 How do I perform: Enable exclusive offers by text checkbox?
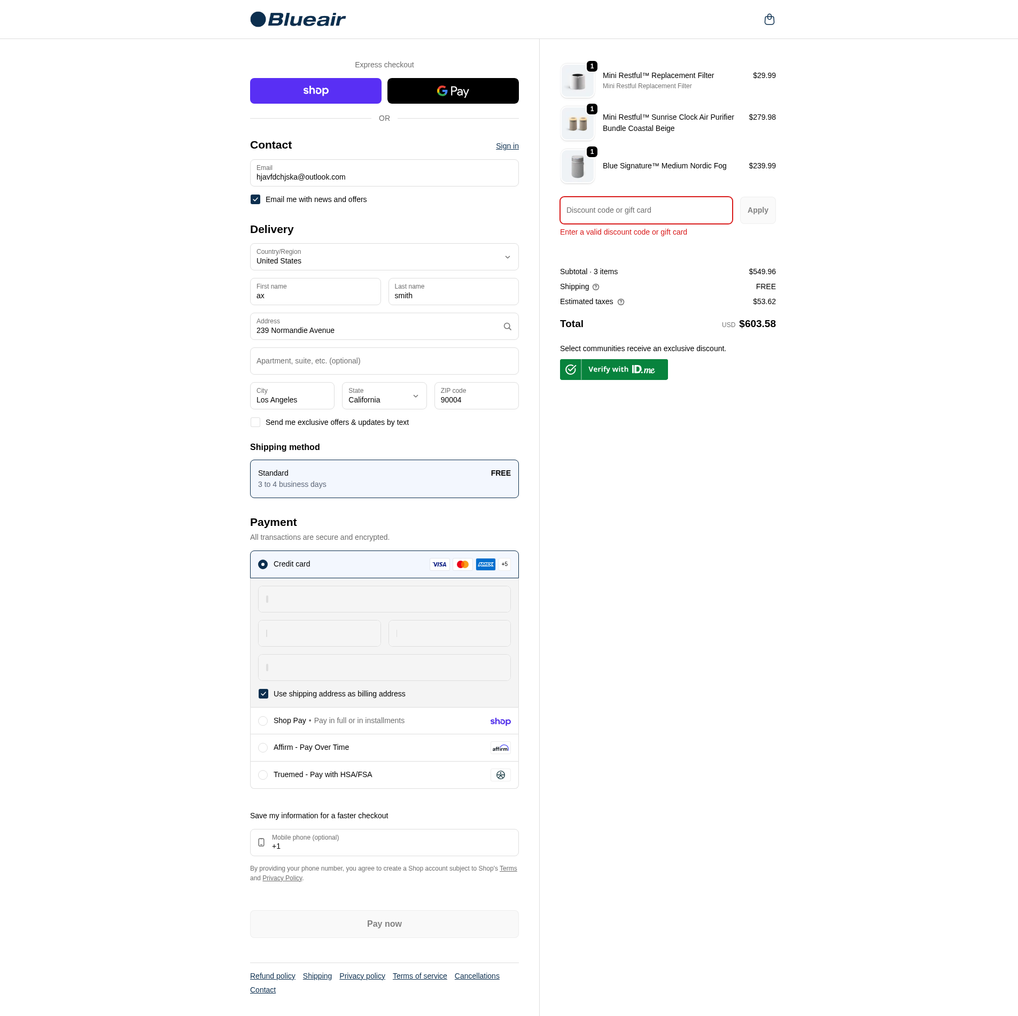[x=255, y=422]
